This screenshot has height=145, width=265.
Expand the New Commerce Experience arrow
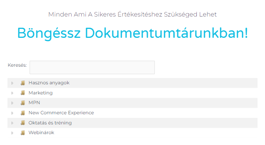point(12,113)
